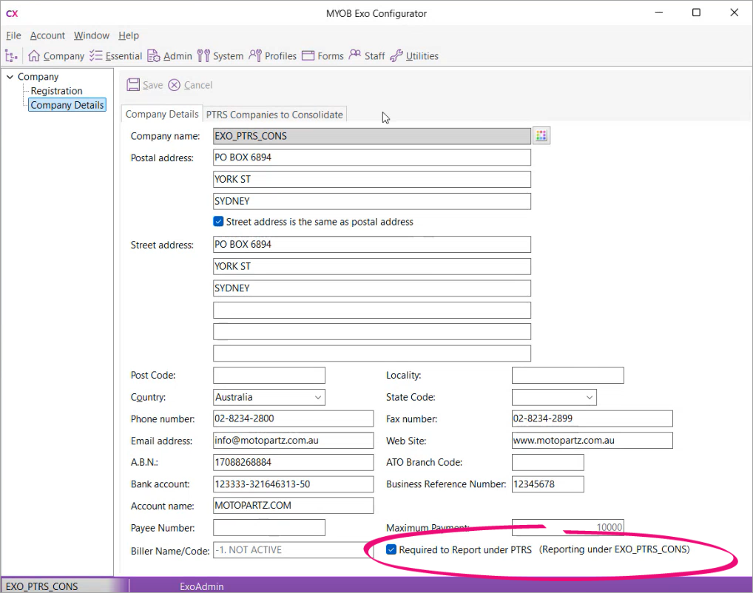Screen dimensions: 753x593
Task: Minimize the MYOB Exo Configurator window
Action: 659,13
